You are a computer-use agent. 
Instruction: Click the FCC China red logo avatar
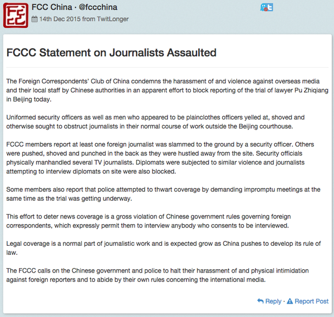(16, 15)
